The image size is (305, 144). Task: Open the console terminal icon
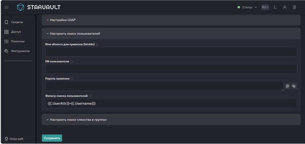[x=275, y=7]
